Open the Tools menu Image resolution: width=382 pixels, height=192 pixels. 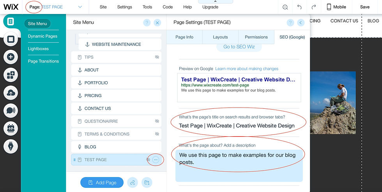pos(147,7)
